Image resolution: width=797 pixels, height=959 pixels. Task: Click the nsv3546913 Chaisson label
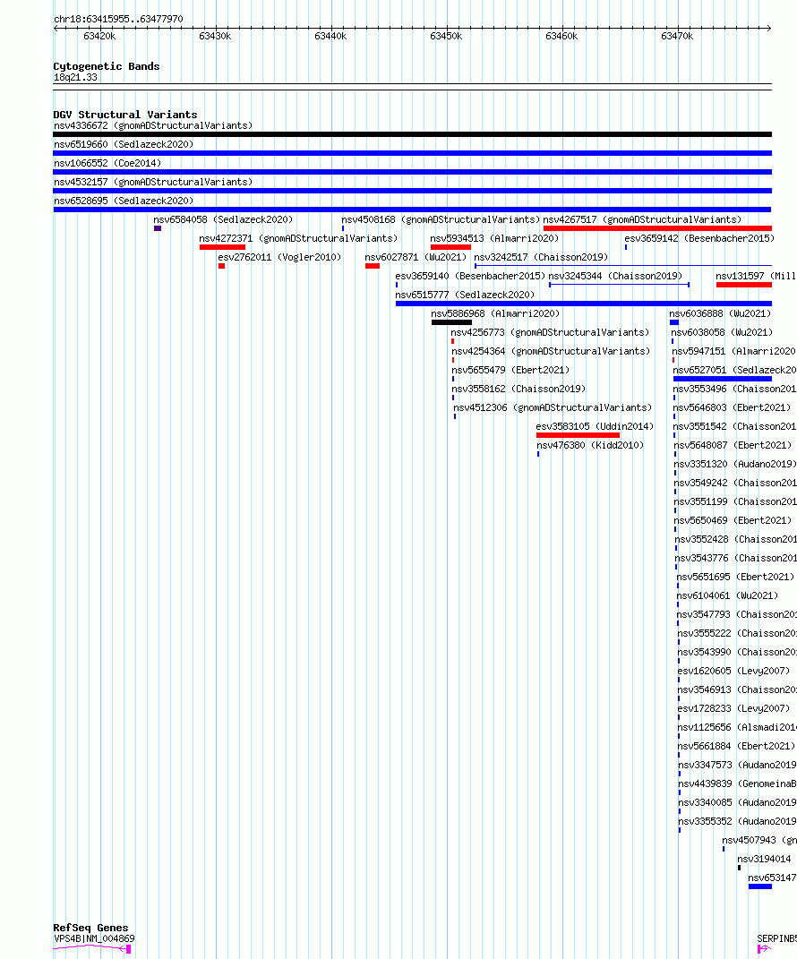pos(737,689)
